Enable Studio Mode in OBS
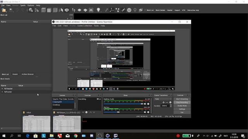The height and width of the screenshot is (139, 248). [x=182, y=106]
